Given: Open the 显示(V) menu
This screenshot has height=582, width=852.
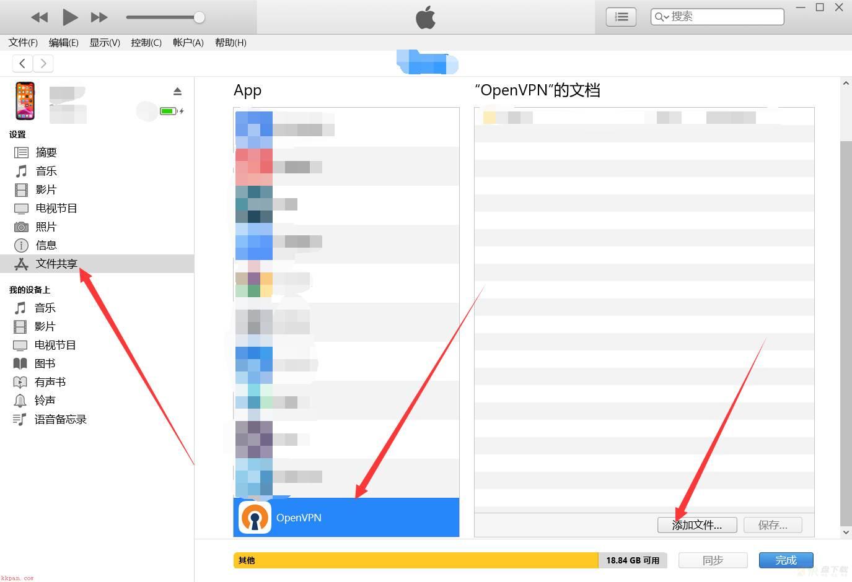Looking at the screenshot, I should pos(105,42).
